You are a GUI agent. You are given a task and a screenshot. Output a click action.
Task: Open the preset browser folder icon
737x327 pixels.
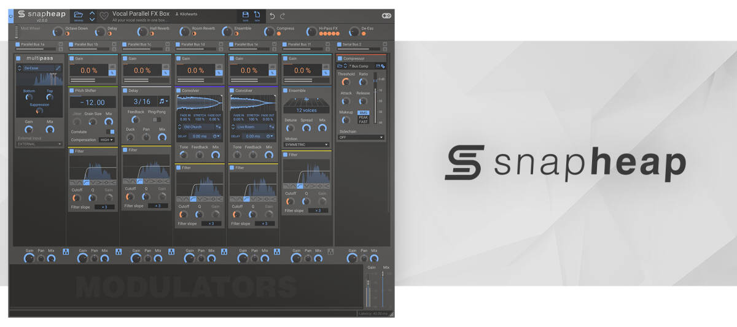(x=78, y=15)
